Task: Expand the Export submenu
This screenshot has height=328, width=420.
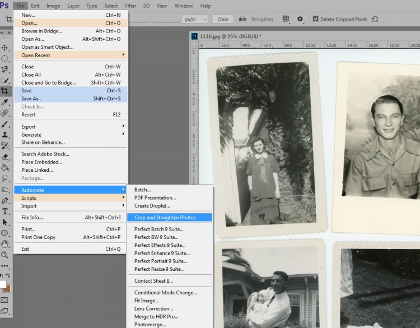Action: [71, 126]
